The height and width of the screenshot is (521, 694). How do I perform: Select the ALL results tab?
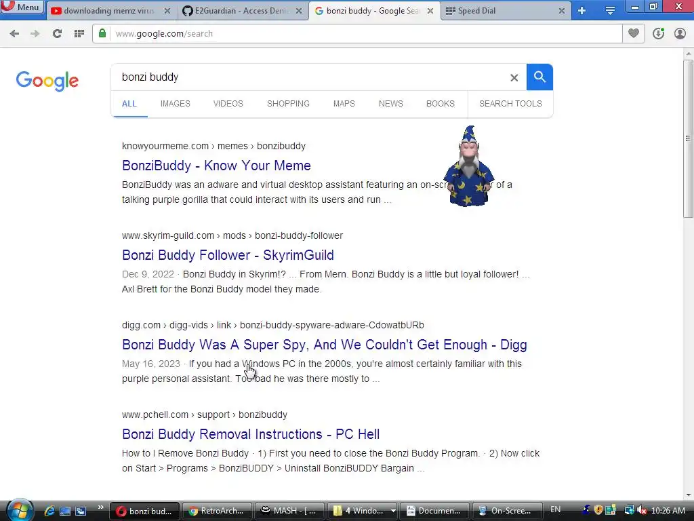tap(129, 104)
